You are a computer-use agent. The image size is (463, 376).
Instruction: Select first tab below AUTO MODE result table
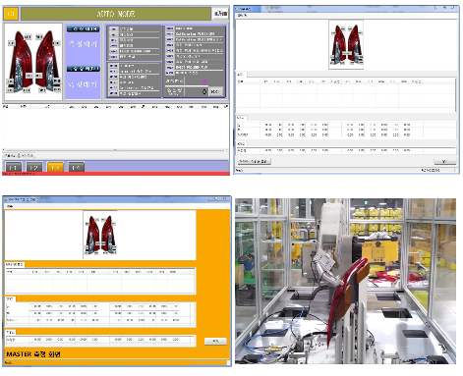(x=10, y=155)
